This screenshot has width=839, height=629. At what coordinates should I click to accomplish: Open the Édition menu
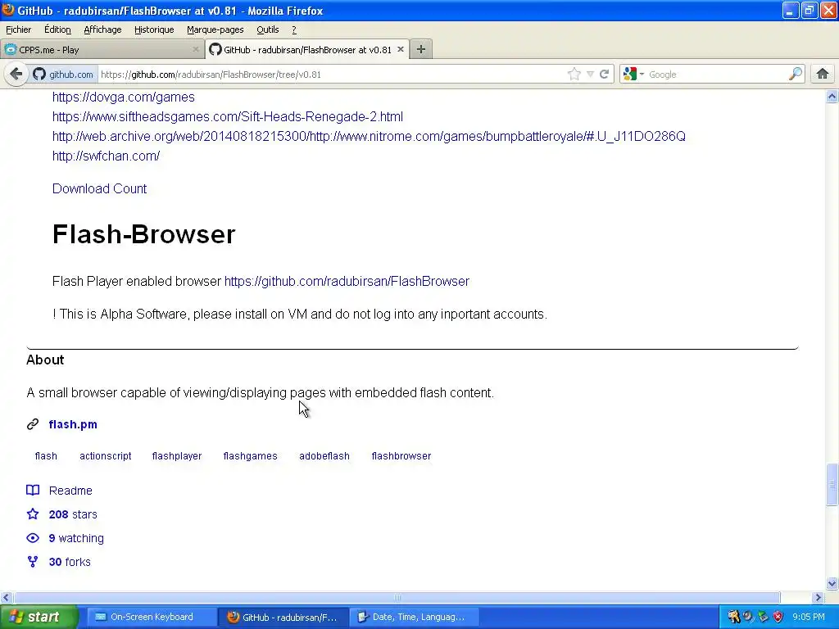57,29
